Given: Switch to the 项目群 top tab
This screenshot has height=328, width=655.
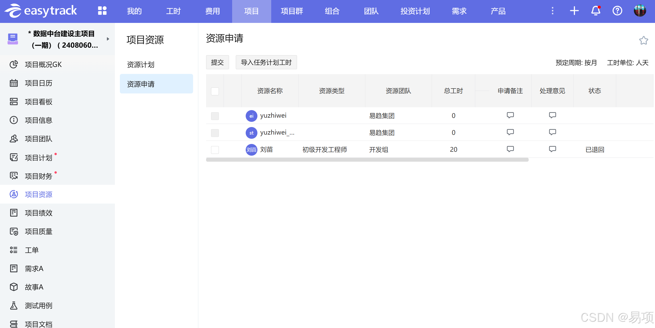Looking at the screenshot, I should (x=292, y=11).
